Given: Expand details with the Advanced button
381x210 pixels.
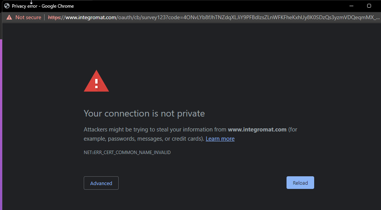Looking at the screenshot, I should pos(101,183).
